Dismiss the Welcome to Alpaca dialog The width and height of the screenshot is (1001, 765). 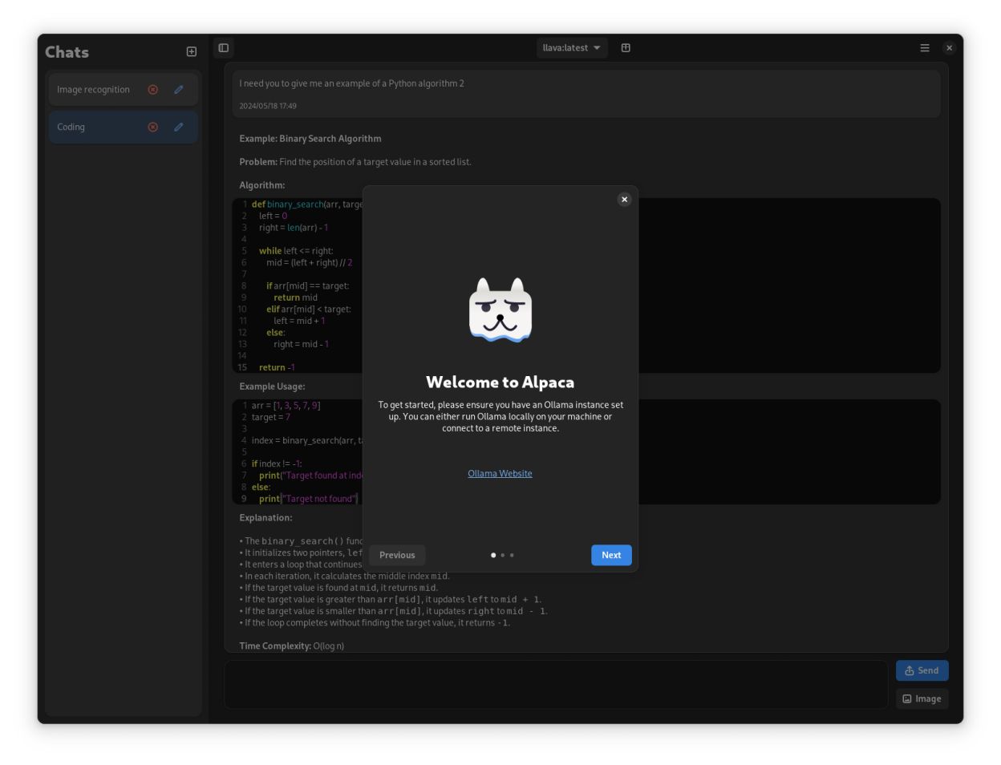(x=624, y=198)
